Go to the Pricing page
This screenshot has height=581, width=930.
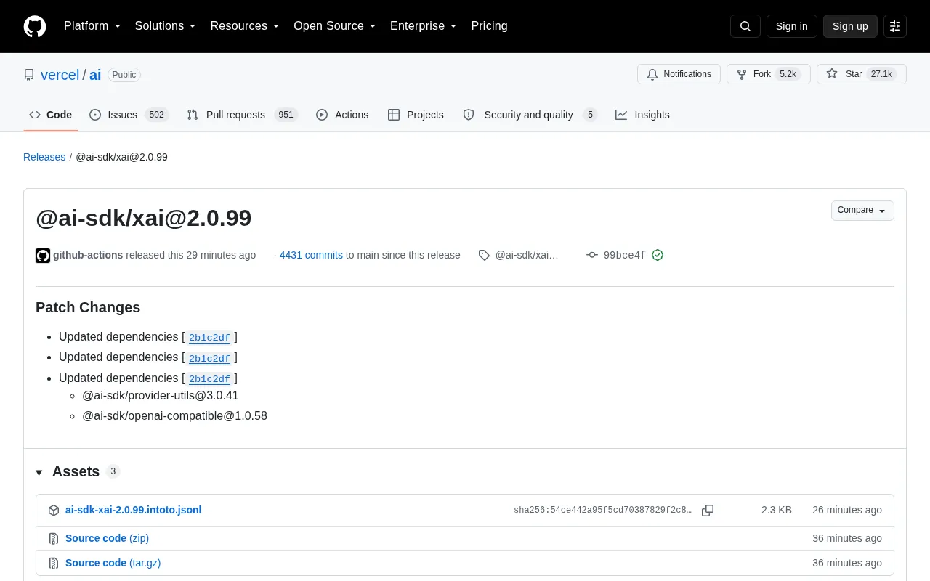pos(489,26)
